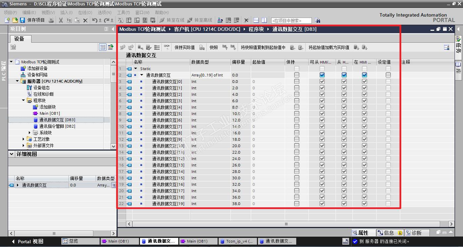The width and height of the screenshot is (463, 247).
Task: Collapse the 服务器 CPU node
Action: [x=17, y=81]
